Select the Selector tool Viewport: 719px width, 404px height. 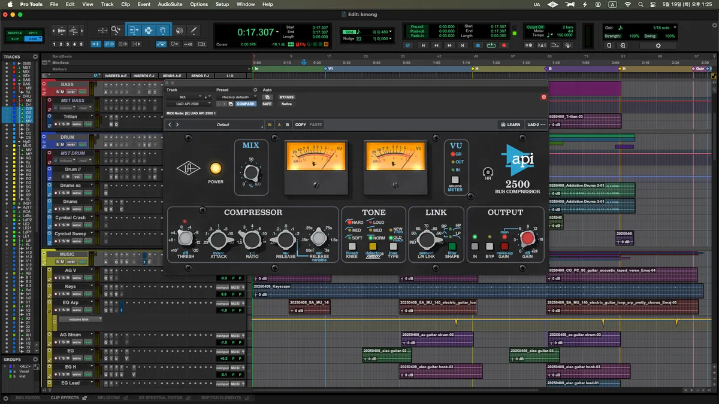point(147,31)
